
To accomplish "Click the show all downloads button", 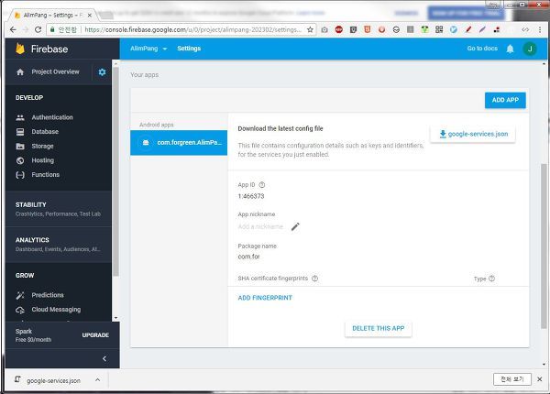I will coord(512,379).
